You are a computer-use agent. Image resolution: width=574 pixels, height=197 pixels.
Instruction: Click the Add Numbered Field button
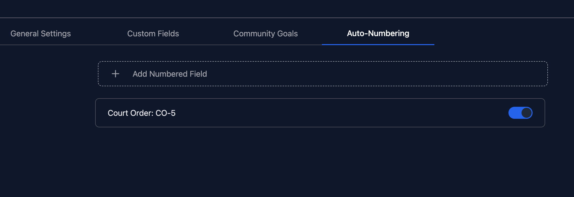[323, 74]
